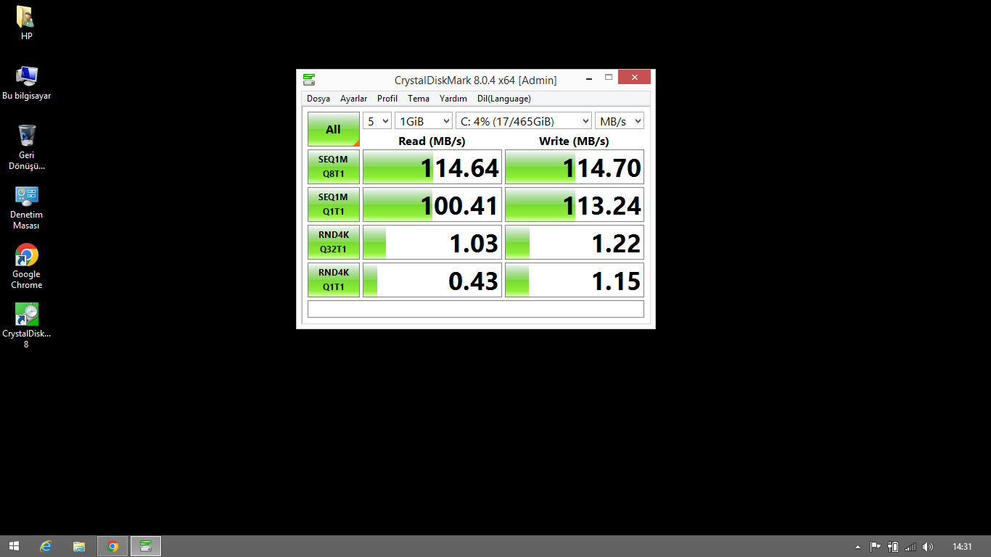The image size is (991, 557).
Task: Run the SEQ1M Q1T1 test
Action: click(334, 205)
